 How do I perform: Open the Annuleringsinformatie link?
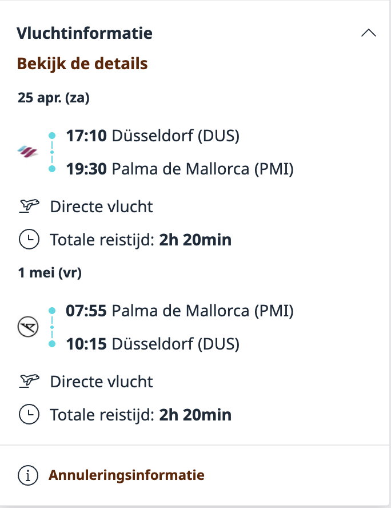pos(126,475)
